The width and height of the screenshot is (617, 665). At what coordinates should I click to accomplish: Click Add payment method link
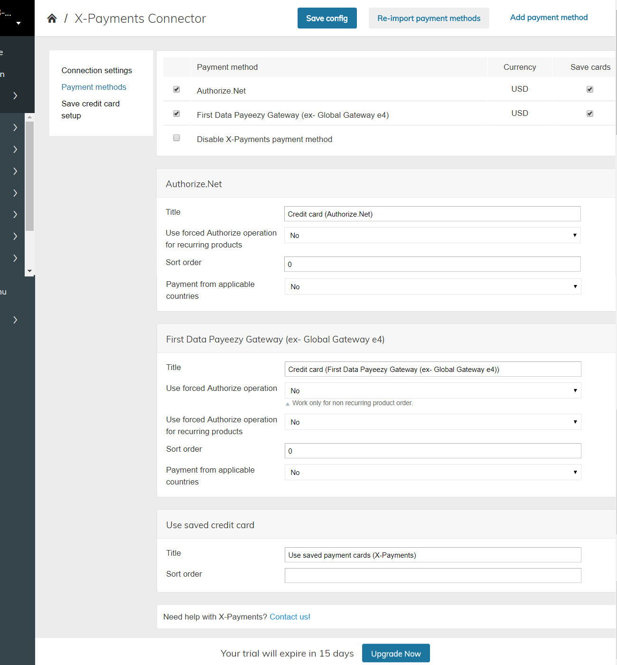549,18
